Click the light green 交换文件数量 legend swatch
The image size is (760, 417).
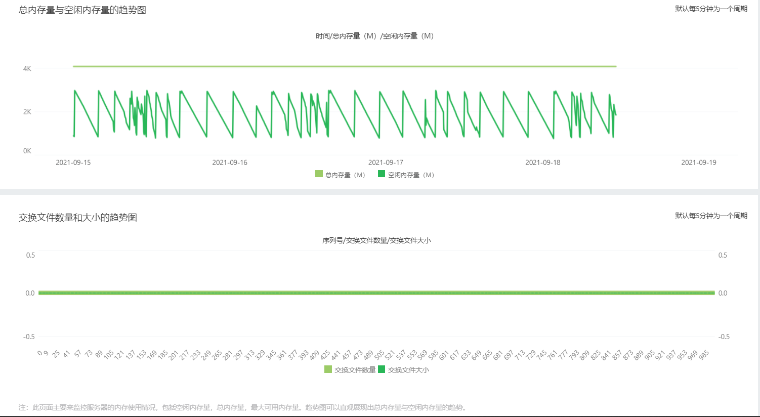(x=328, y=369)
